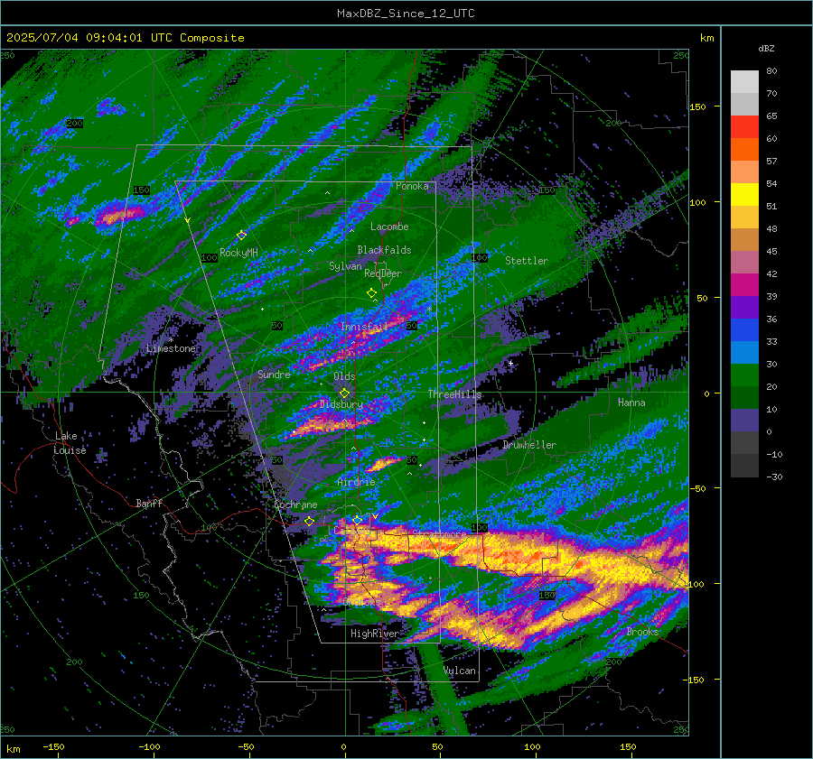Click the MaxDBZ_Since_12_UTC title
The height and width of the screenshot is (759, 813).
[406, 14]
